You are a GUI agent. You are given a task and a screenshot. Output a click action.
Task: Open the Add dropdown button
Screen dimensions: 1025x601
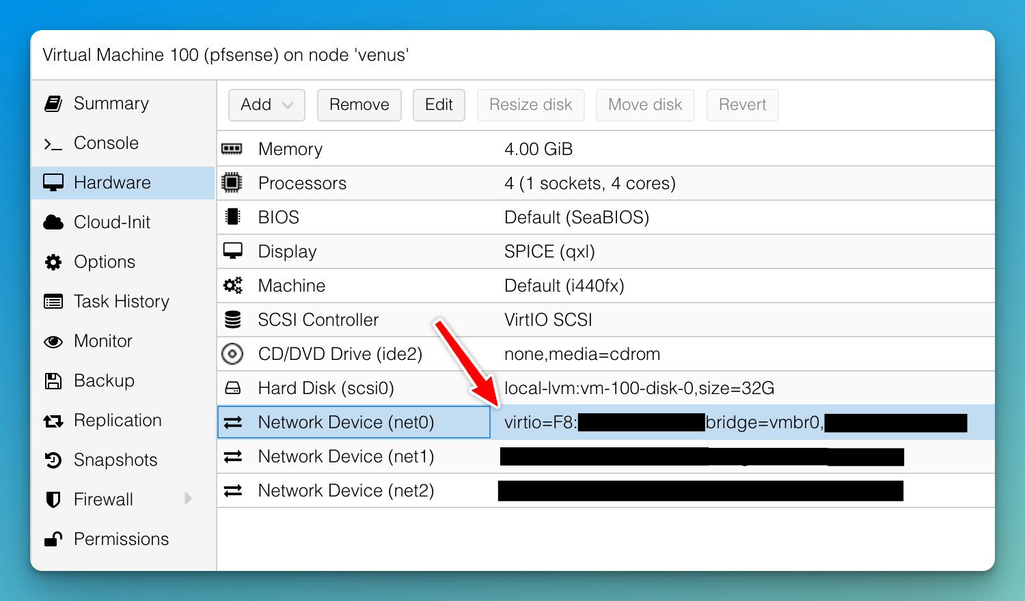tap(266, 105)
